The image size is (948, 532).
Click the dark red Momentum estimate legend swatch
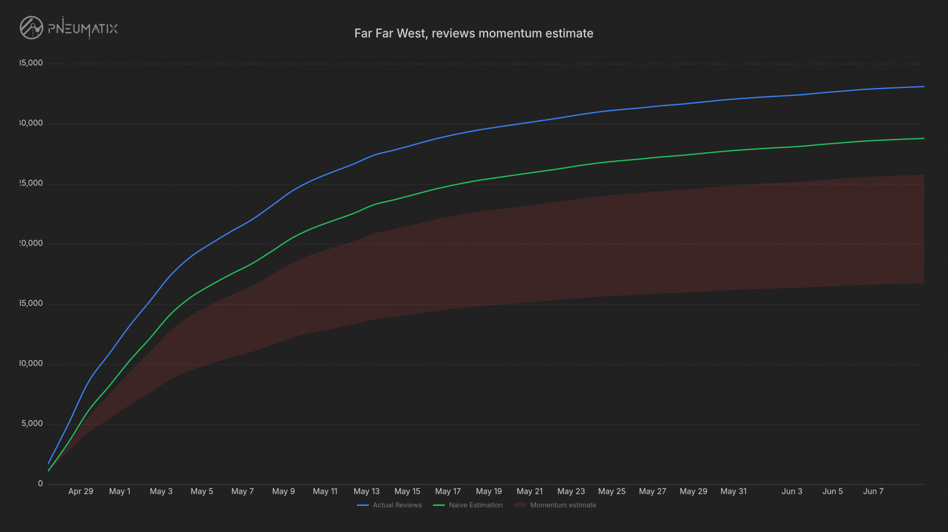coord(520,505)
